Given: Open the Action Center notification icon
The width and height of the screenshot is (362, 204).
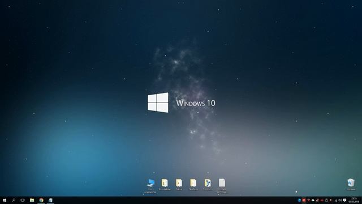Looking at the screenshot, I should pos(344,200).
